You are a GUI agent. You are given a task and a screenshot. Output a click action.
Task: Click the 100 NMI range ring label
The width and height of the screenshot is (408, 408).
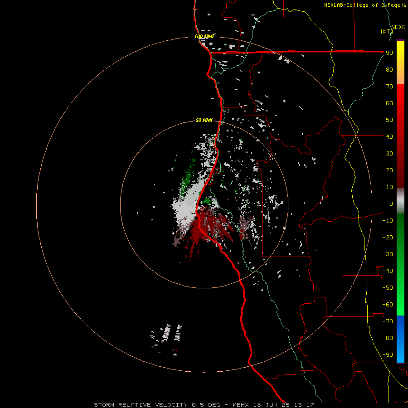pyautogui.click(x=204, y=36)
